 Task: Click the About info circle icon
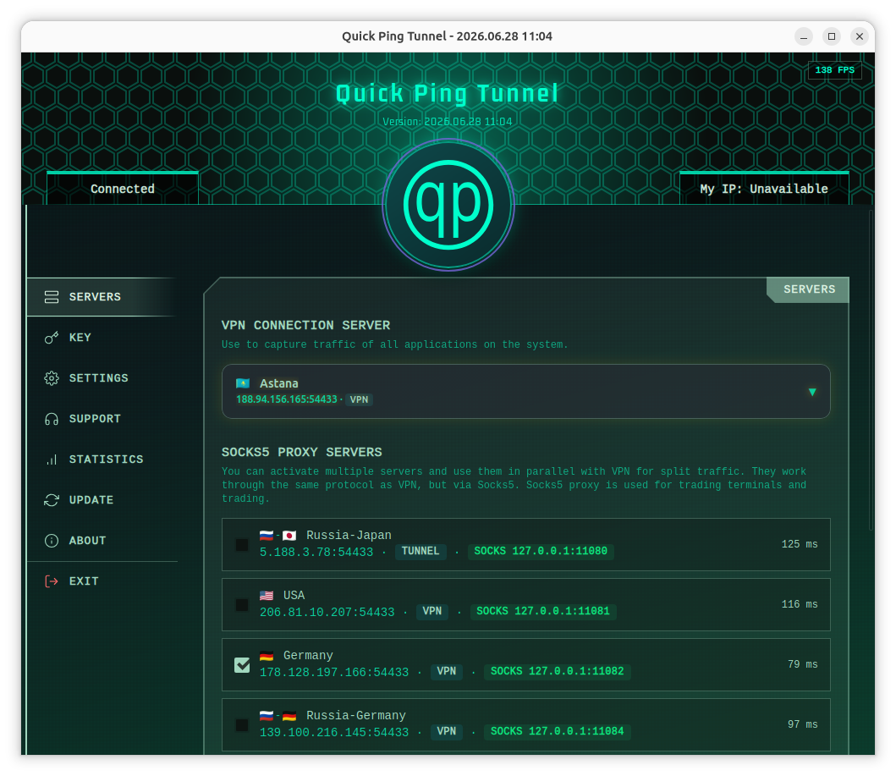click(x=52, y=541)
